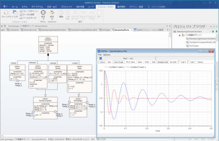Click Auto Scale in OMPlot toolbar

pos(119,62)
